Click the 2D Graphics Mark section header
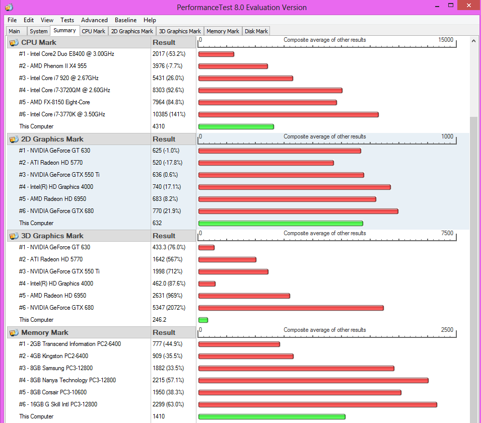The width and height of the screenshot is (481, 423). click(x=79, y=139)
